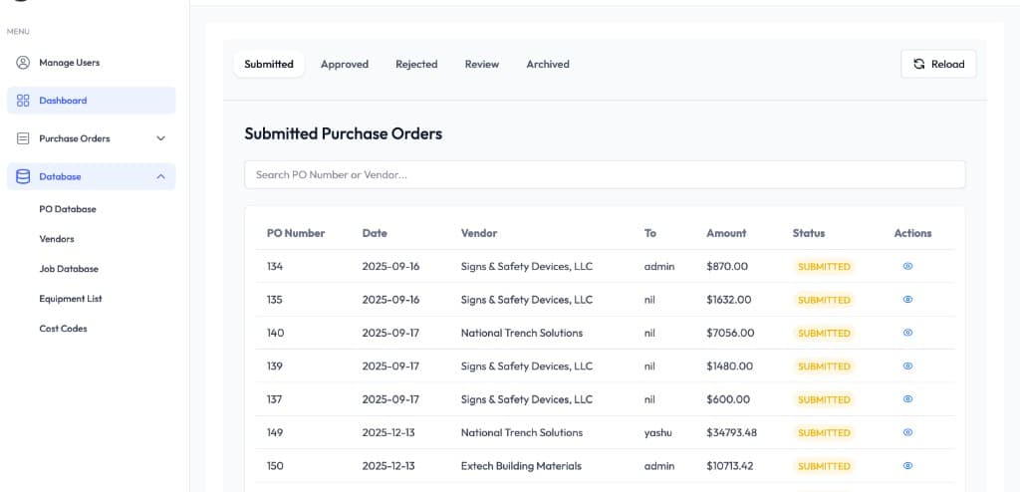
Task: Click the Manage Users person icon
Action: pyautogui.click(x=23, y=63)
